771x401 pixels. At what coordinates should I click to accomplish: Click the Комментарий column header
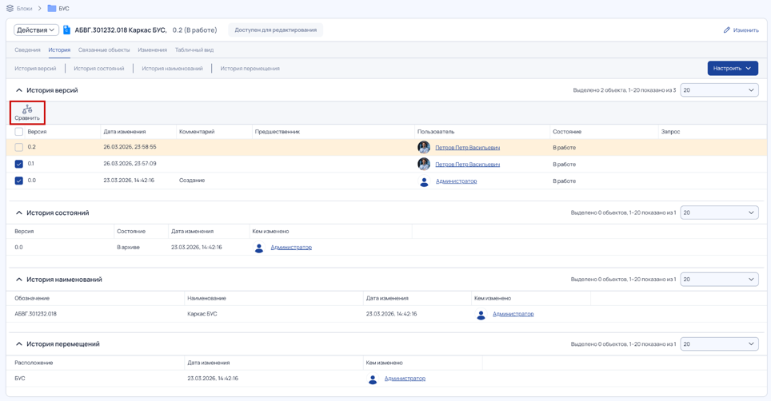pos(197,132)
